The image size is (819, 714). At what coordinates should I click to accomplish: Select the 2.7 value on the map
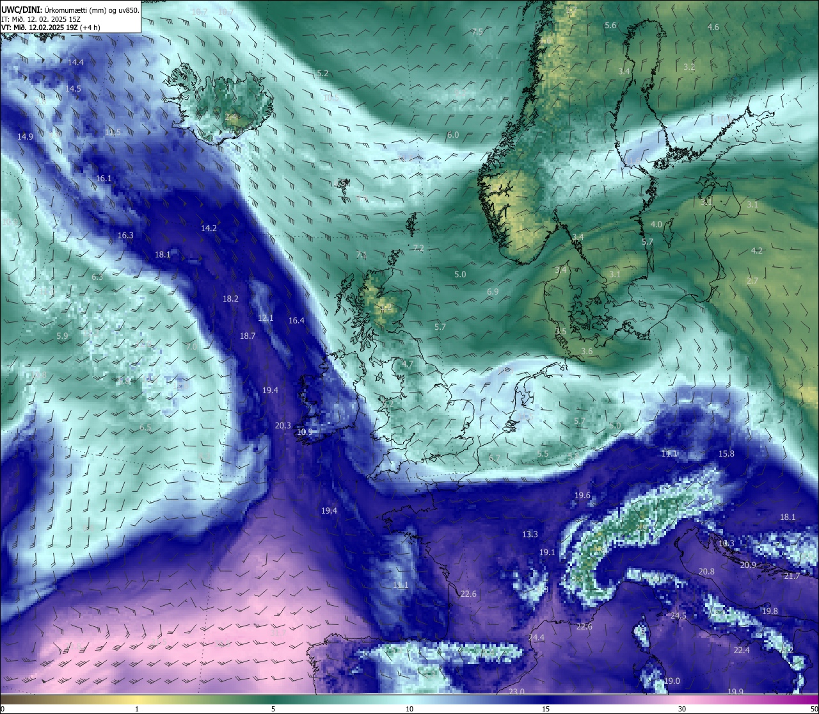(x=752, y=280)
